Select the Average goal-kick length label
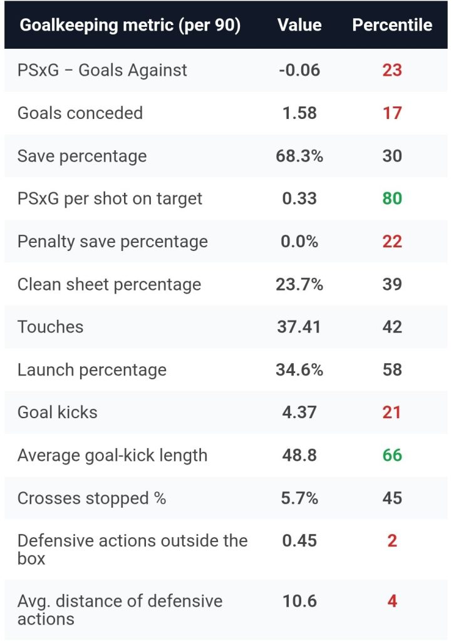Viewport: 466px width, 641px height. 112,455
